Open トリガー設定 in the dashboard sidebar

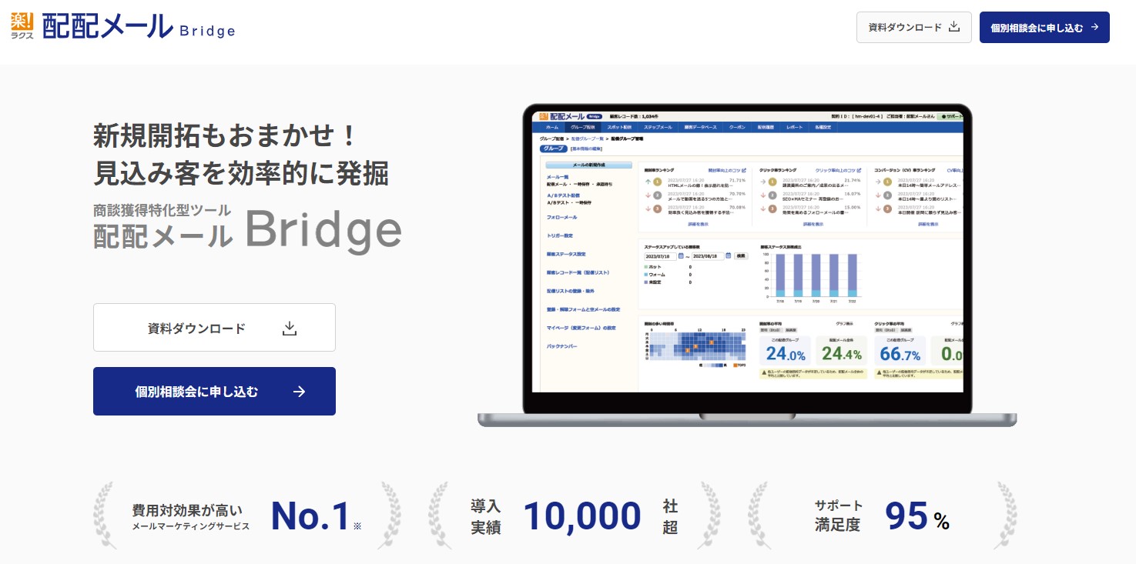point(560,235)
